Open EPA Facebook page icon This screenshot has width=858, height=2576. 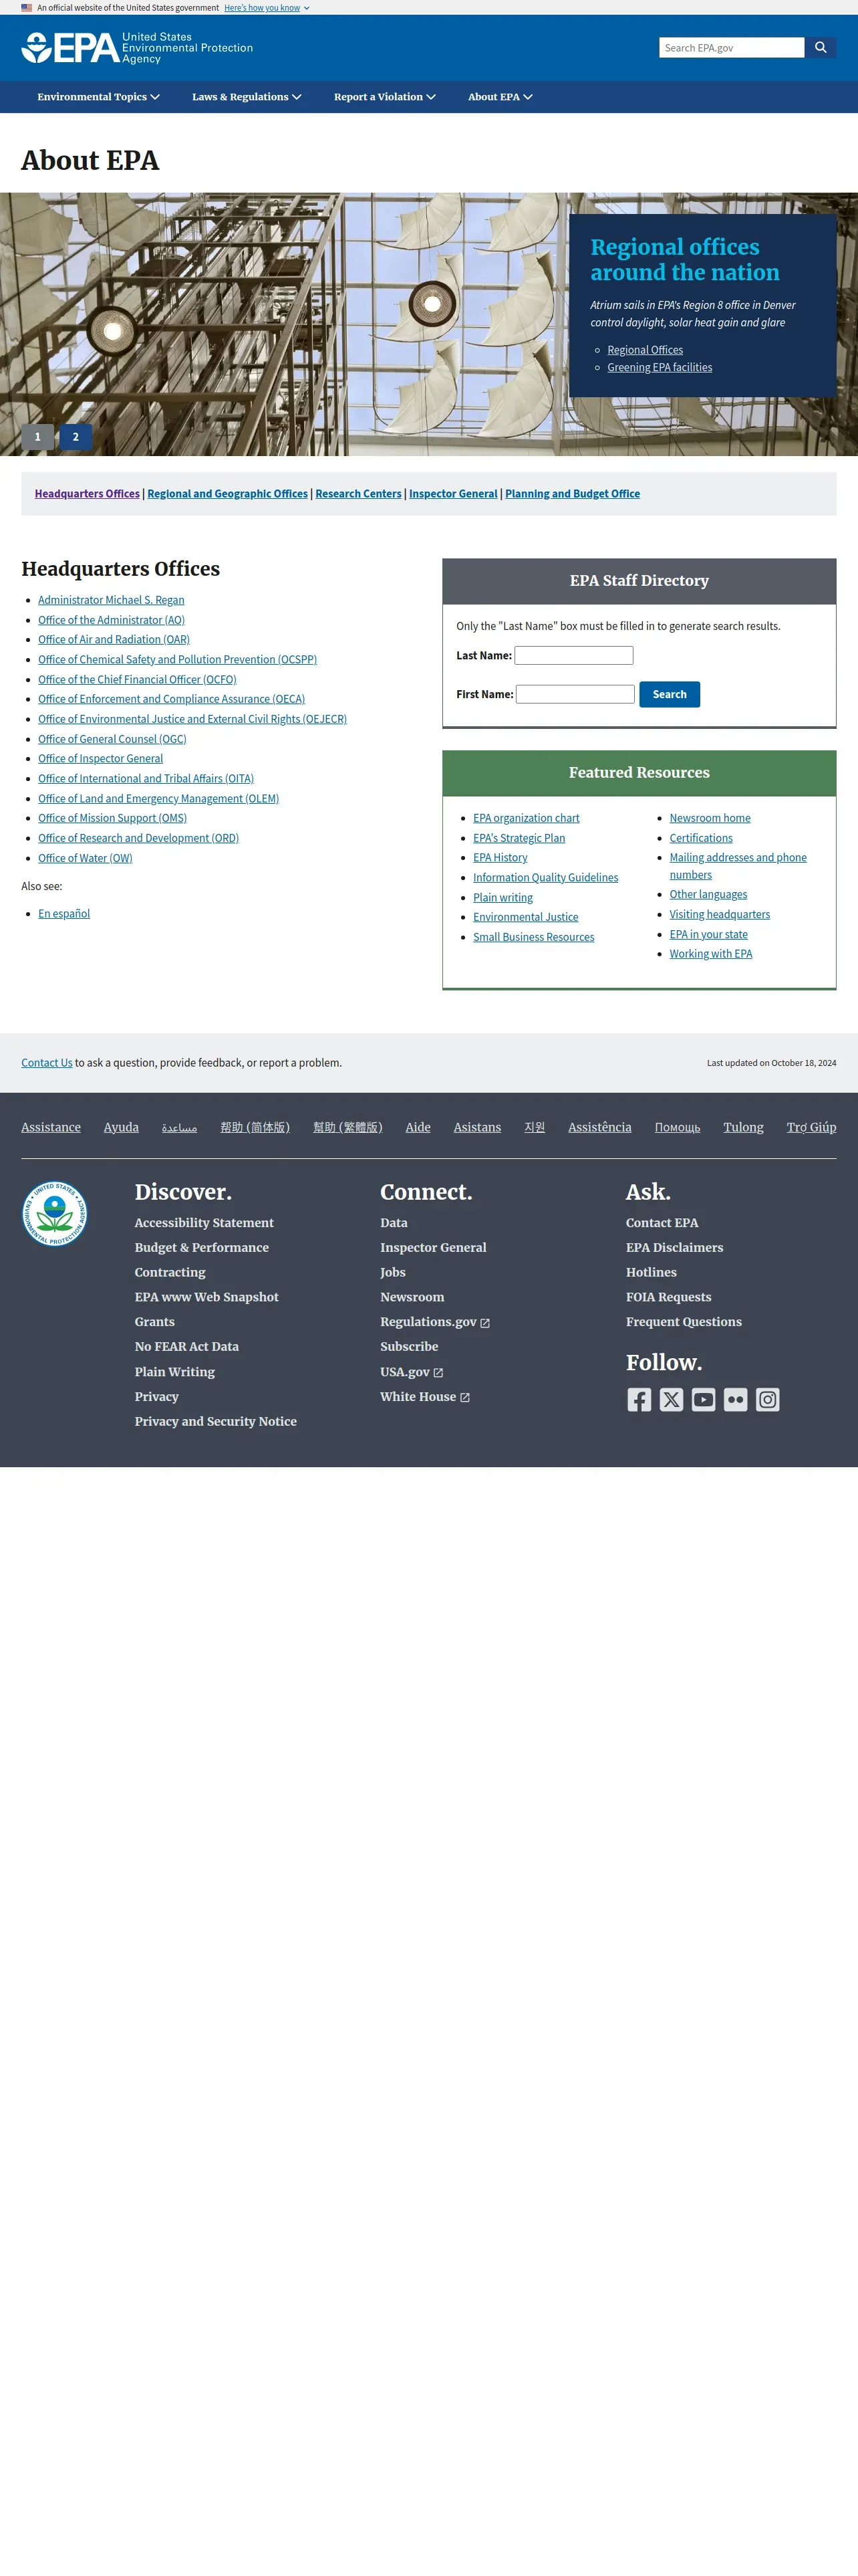(639, 1399)
